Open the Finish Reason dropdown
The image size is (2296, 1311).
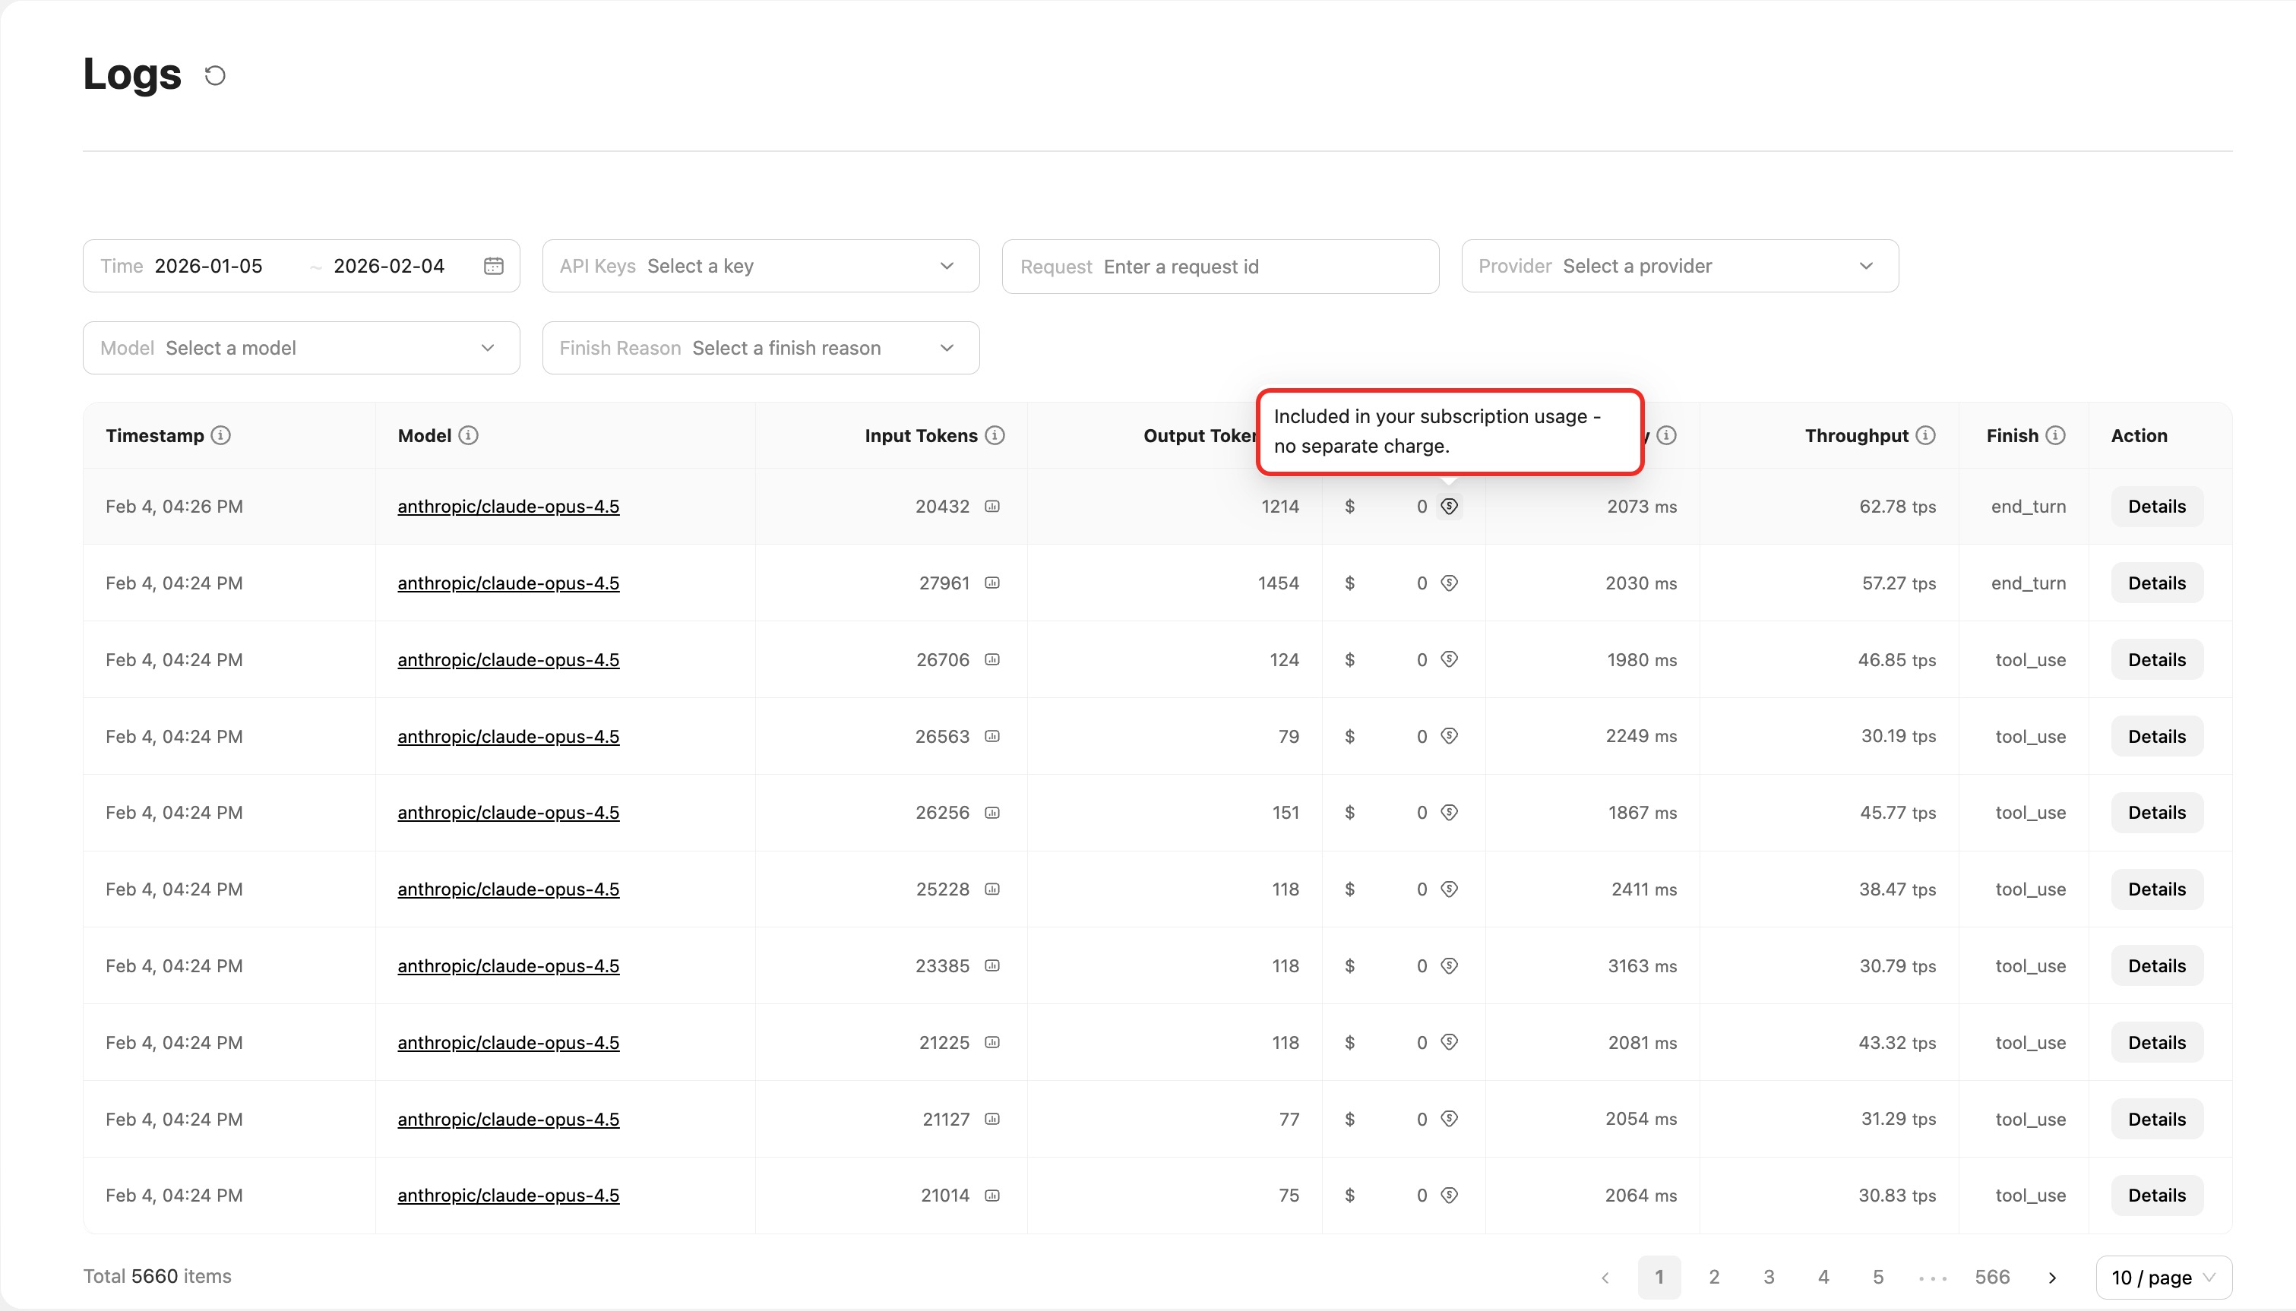760,349
